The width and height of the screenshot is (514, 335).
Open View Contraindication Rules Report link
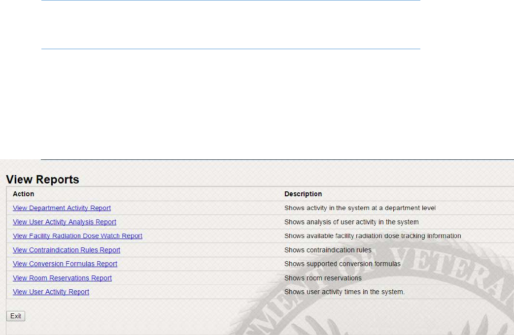point(66,250)
